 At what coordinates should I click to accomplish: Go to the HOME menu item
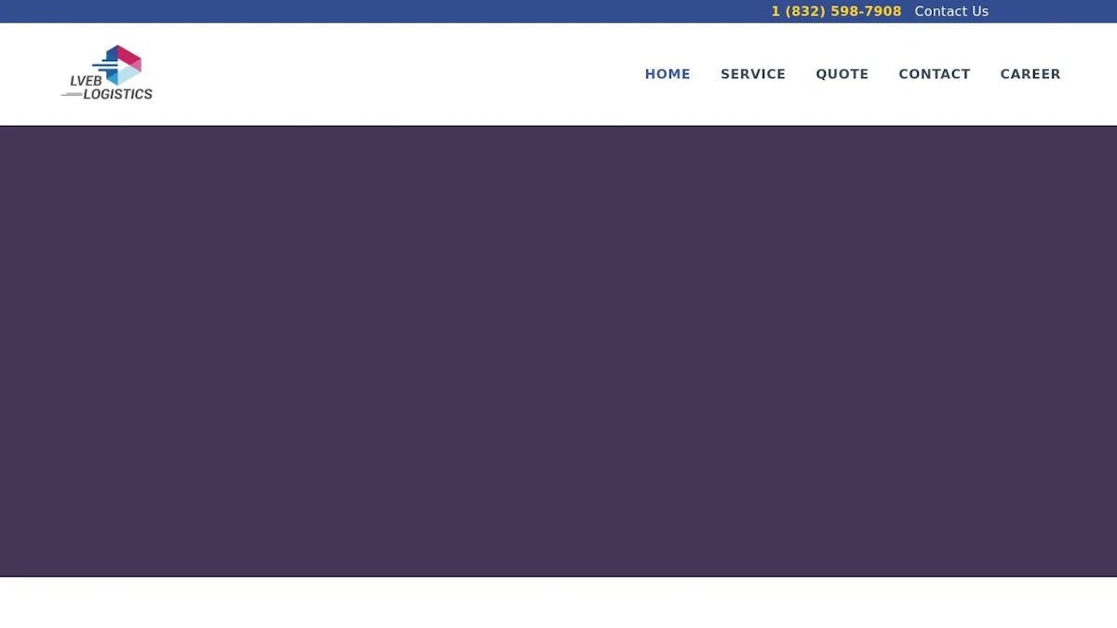[667, 74]
